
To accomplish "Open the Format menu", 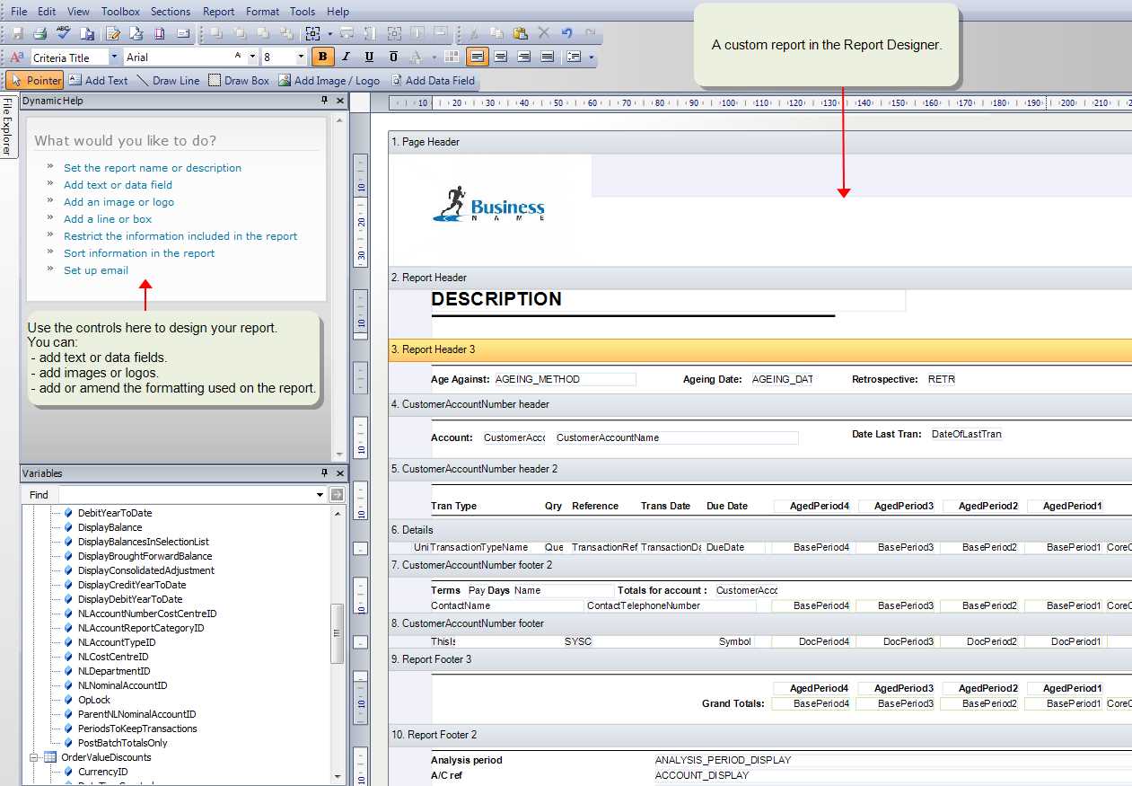I will [x=263, y=12].
